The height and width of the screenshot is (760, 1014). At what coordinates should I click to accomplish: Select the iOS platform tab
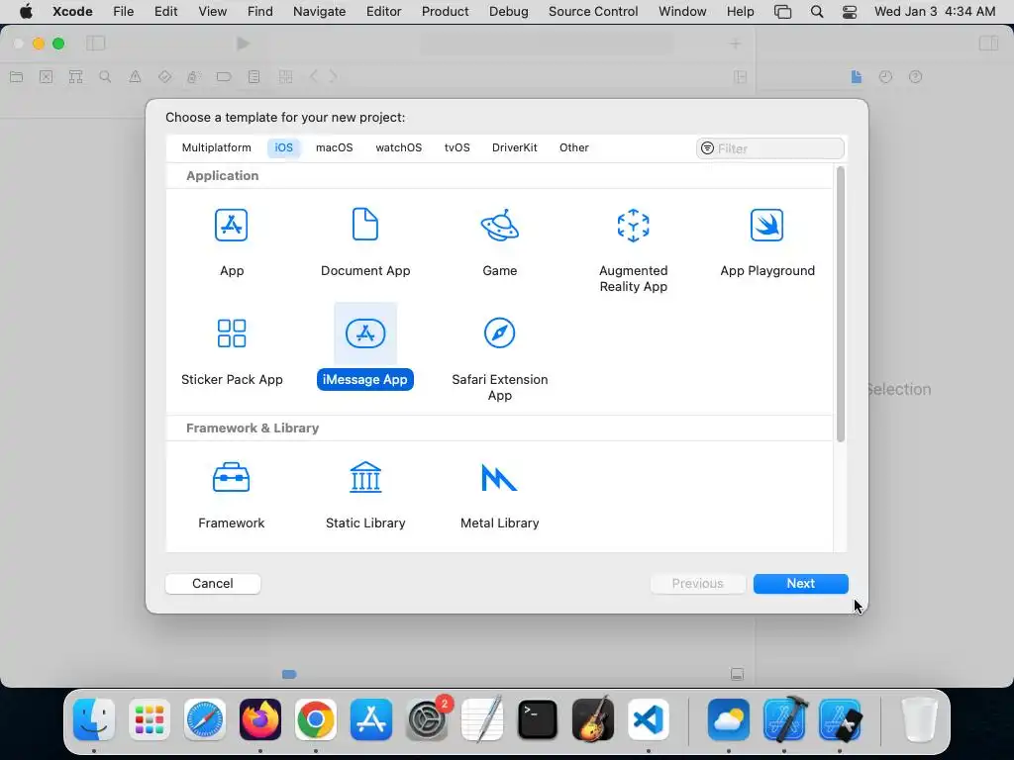pyautogui.click(x=284, y=147)
